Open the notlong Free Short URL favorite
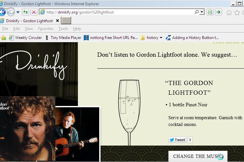Viewport: 244px width, 162px height. click(x=111, y=38)
